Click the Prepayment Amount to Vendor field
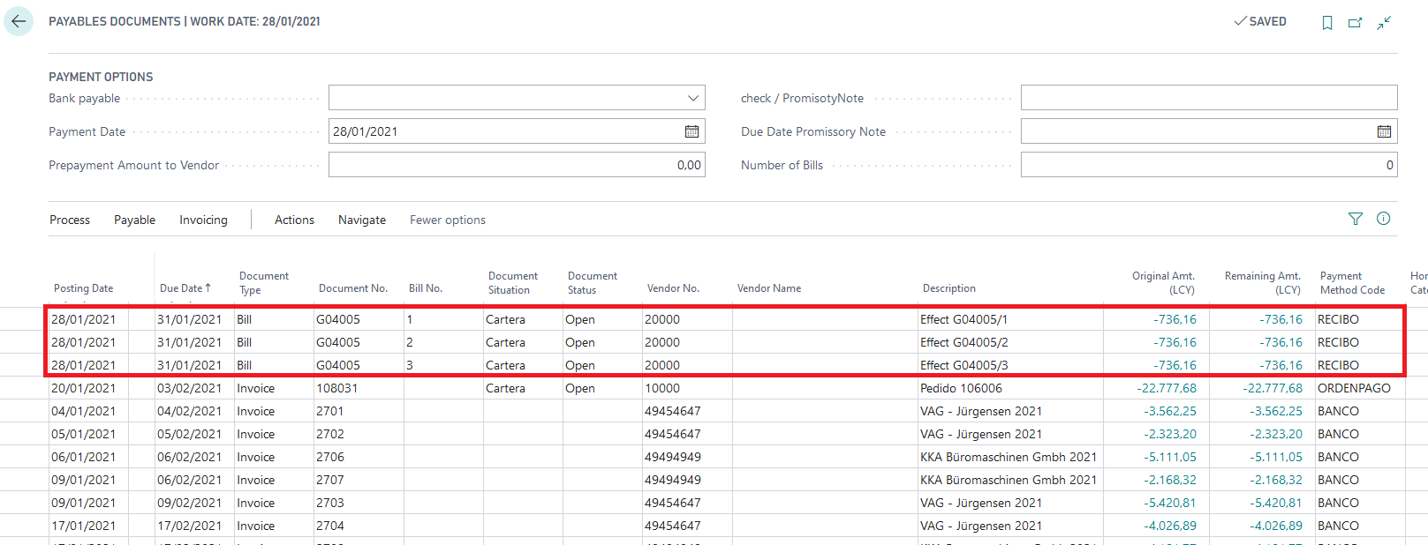This screenshot has height=545, width=1428. pos(517,165)
